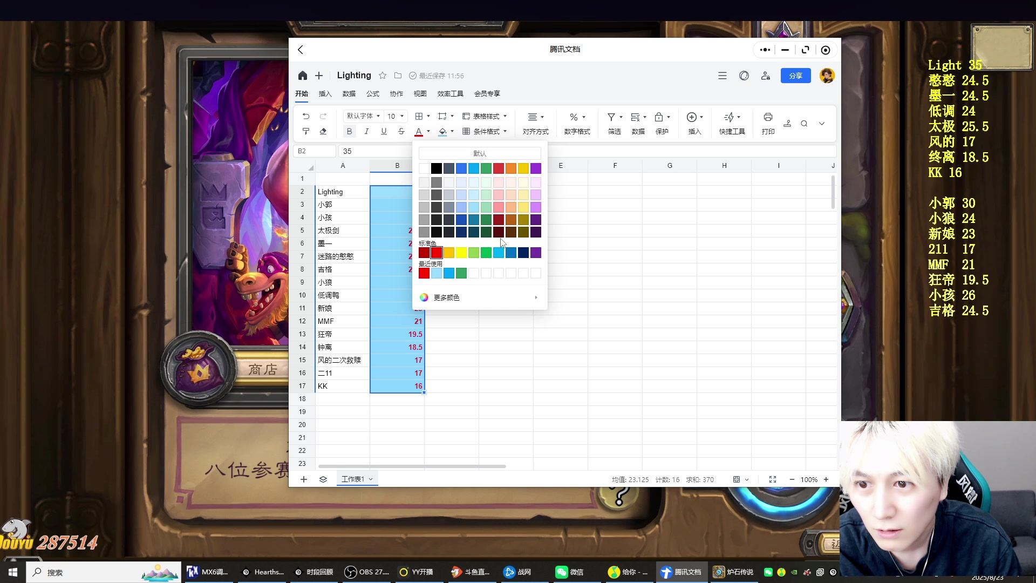Toggle italic formatting
Image resolution: width=1036 pixels, height=583 pixels.
pos(366,131)
